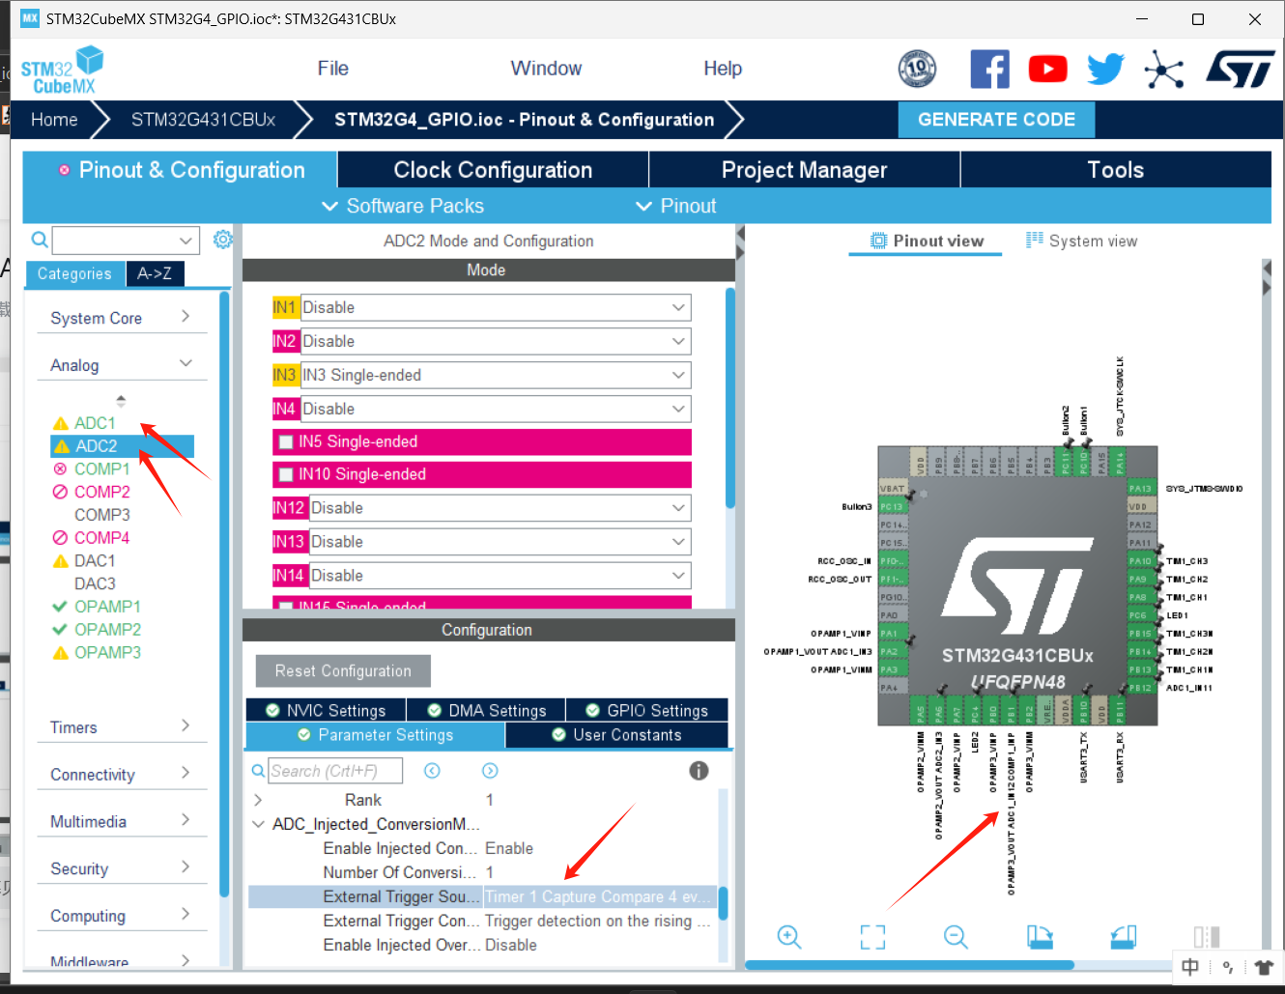Enable the IN10 Single-ended checkbox
Viewport: 1285px width, 994px height.
point(286,475)
